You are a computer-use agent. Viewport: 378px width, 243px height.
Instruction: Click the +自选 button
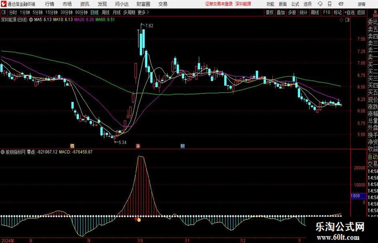coord(350,12)
